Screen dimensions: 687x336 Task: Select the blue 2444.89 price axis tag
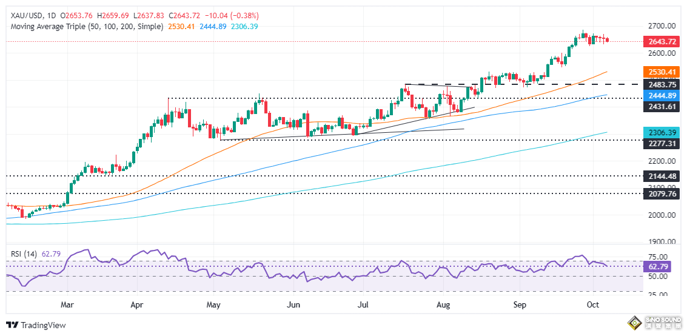(663, 95)
